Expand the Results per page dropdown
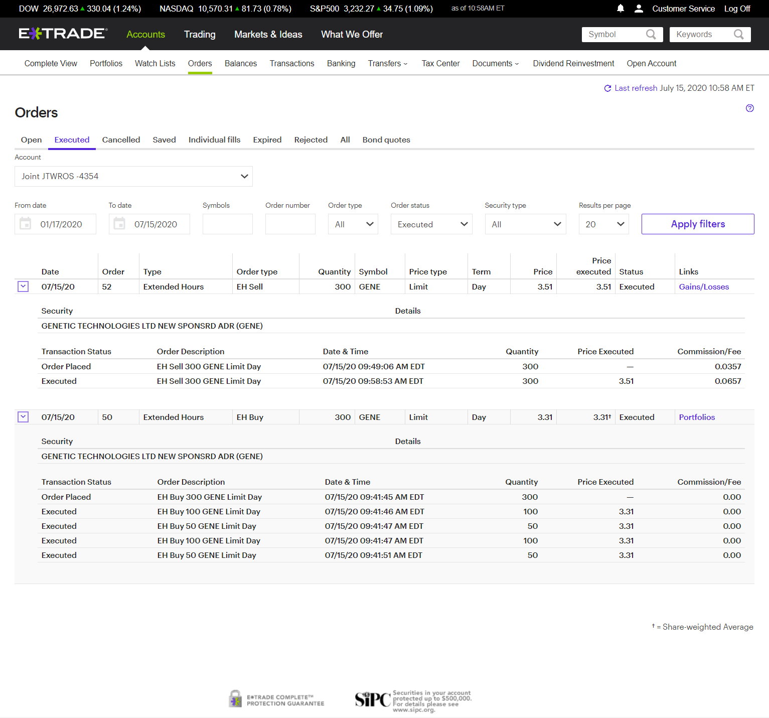The image size is (769, 718). tap(603, 224)
